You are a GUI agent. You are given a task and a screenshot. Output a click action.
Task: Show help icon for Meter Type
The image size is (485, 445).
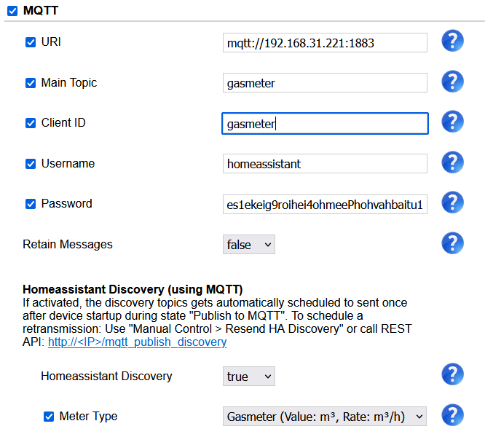[x=452, y=415]
